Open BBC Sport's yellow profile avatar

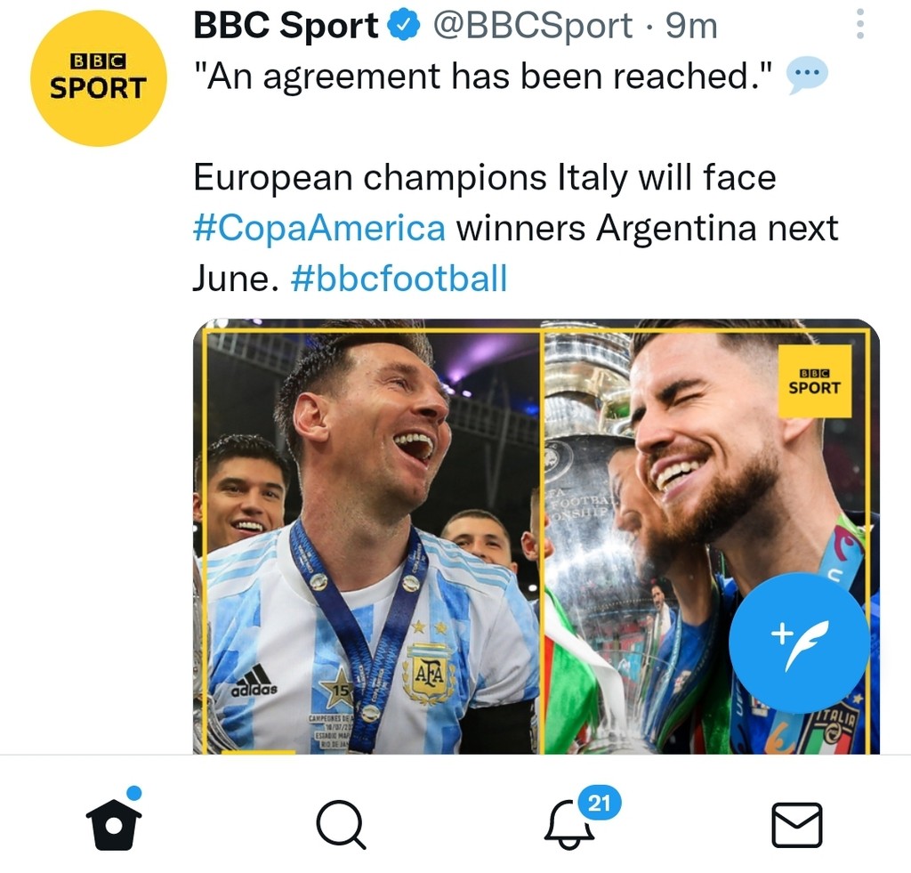pyautogui.click(x=99, y=78)
